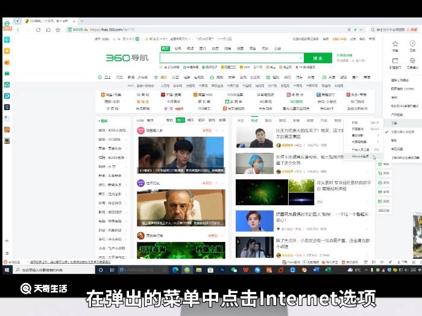This screenshot has width=422, height=316.
Task: Toggle 'Set as default browser' checked menu item
Action: [402, 132]
